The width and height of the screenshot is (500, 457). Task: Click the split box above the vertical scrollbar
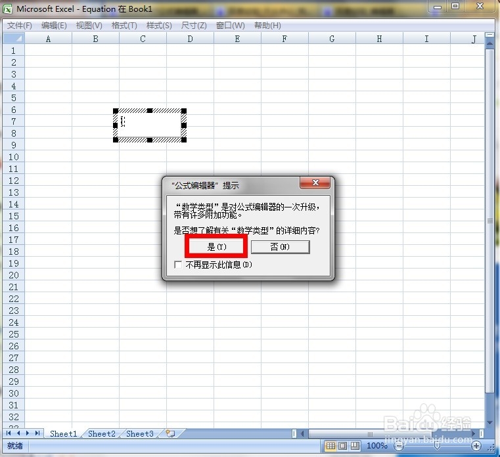click(489, 35)
